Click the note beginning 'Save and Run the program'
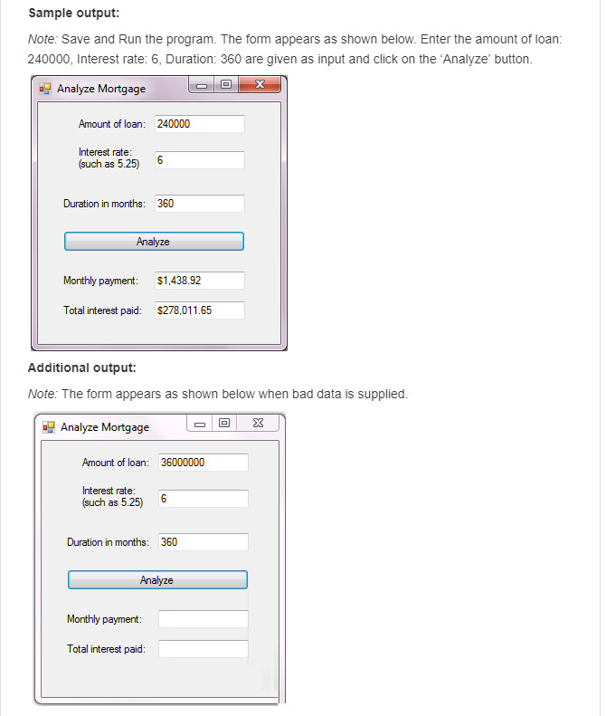The image size is (606, 716). point(295,49)
